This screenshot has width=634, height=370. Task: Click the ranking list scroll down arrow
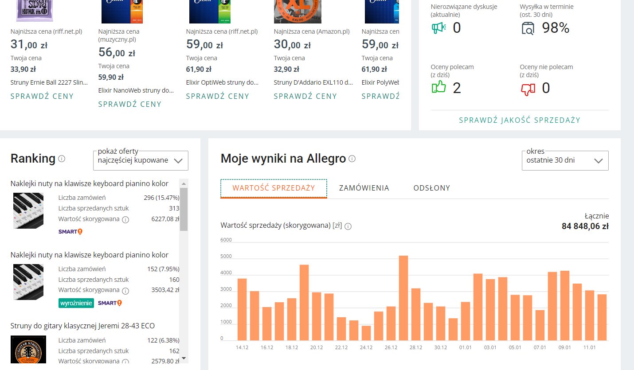click(x=184, y=358)
